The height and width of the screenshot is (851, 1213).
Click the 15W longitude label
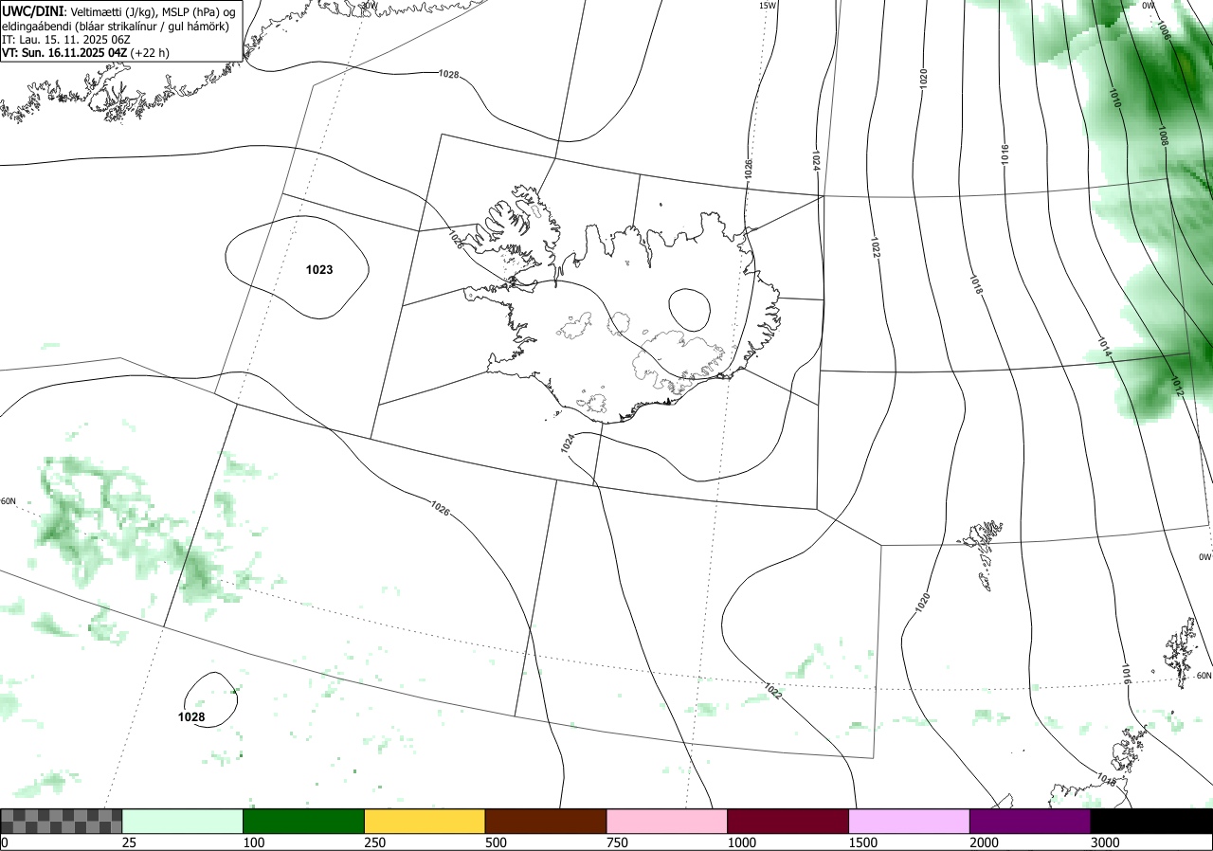click(x=768, y=6)
